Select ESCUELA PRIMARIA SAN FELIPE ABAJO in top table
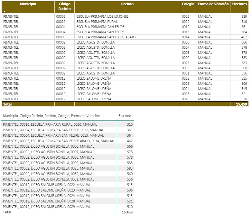252x216 pixels. pyautogui.click(x=106, y=37)
